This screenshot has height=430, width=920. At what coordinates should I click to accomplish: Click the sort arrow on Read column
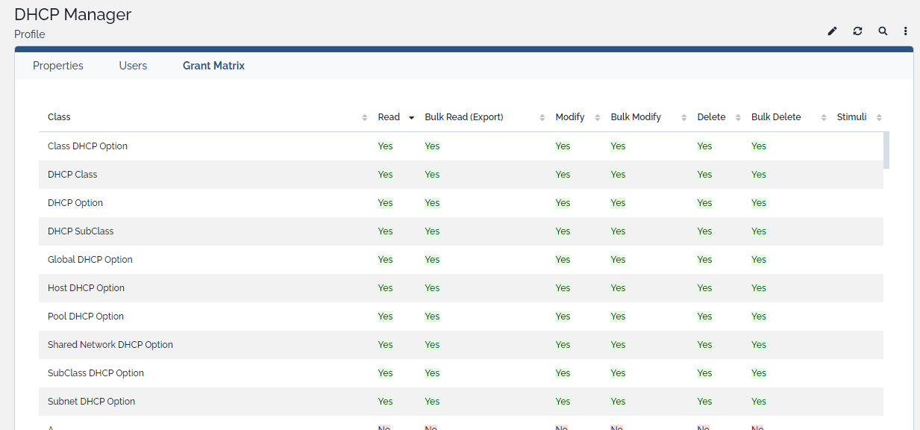(x=411, y=118)
